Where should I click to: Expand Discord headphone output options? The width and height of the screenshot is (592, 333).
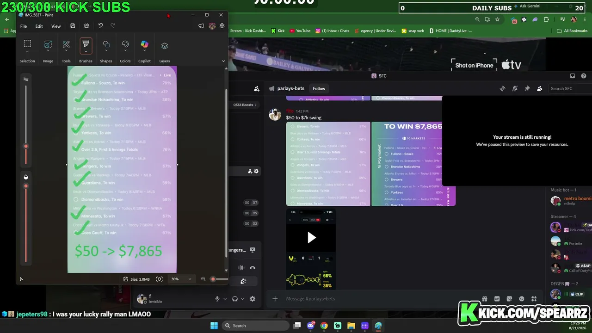click(242, 299)
